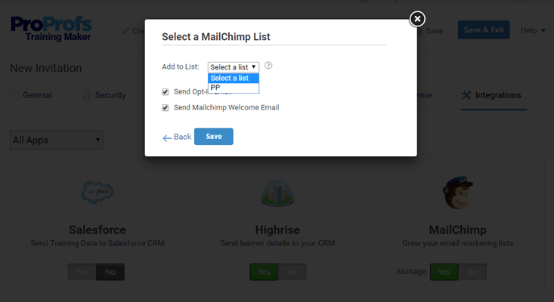Click the Integrations tab tools icon
Image resolution: width=554 pixels, height=302 pixels.
[466, 95]
